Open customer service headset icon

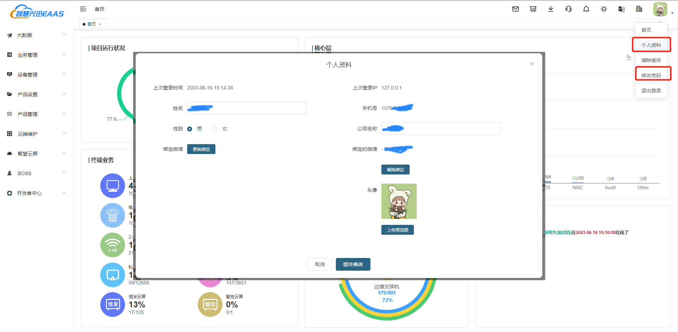click(x=569, y=9)
